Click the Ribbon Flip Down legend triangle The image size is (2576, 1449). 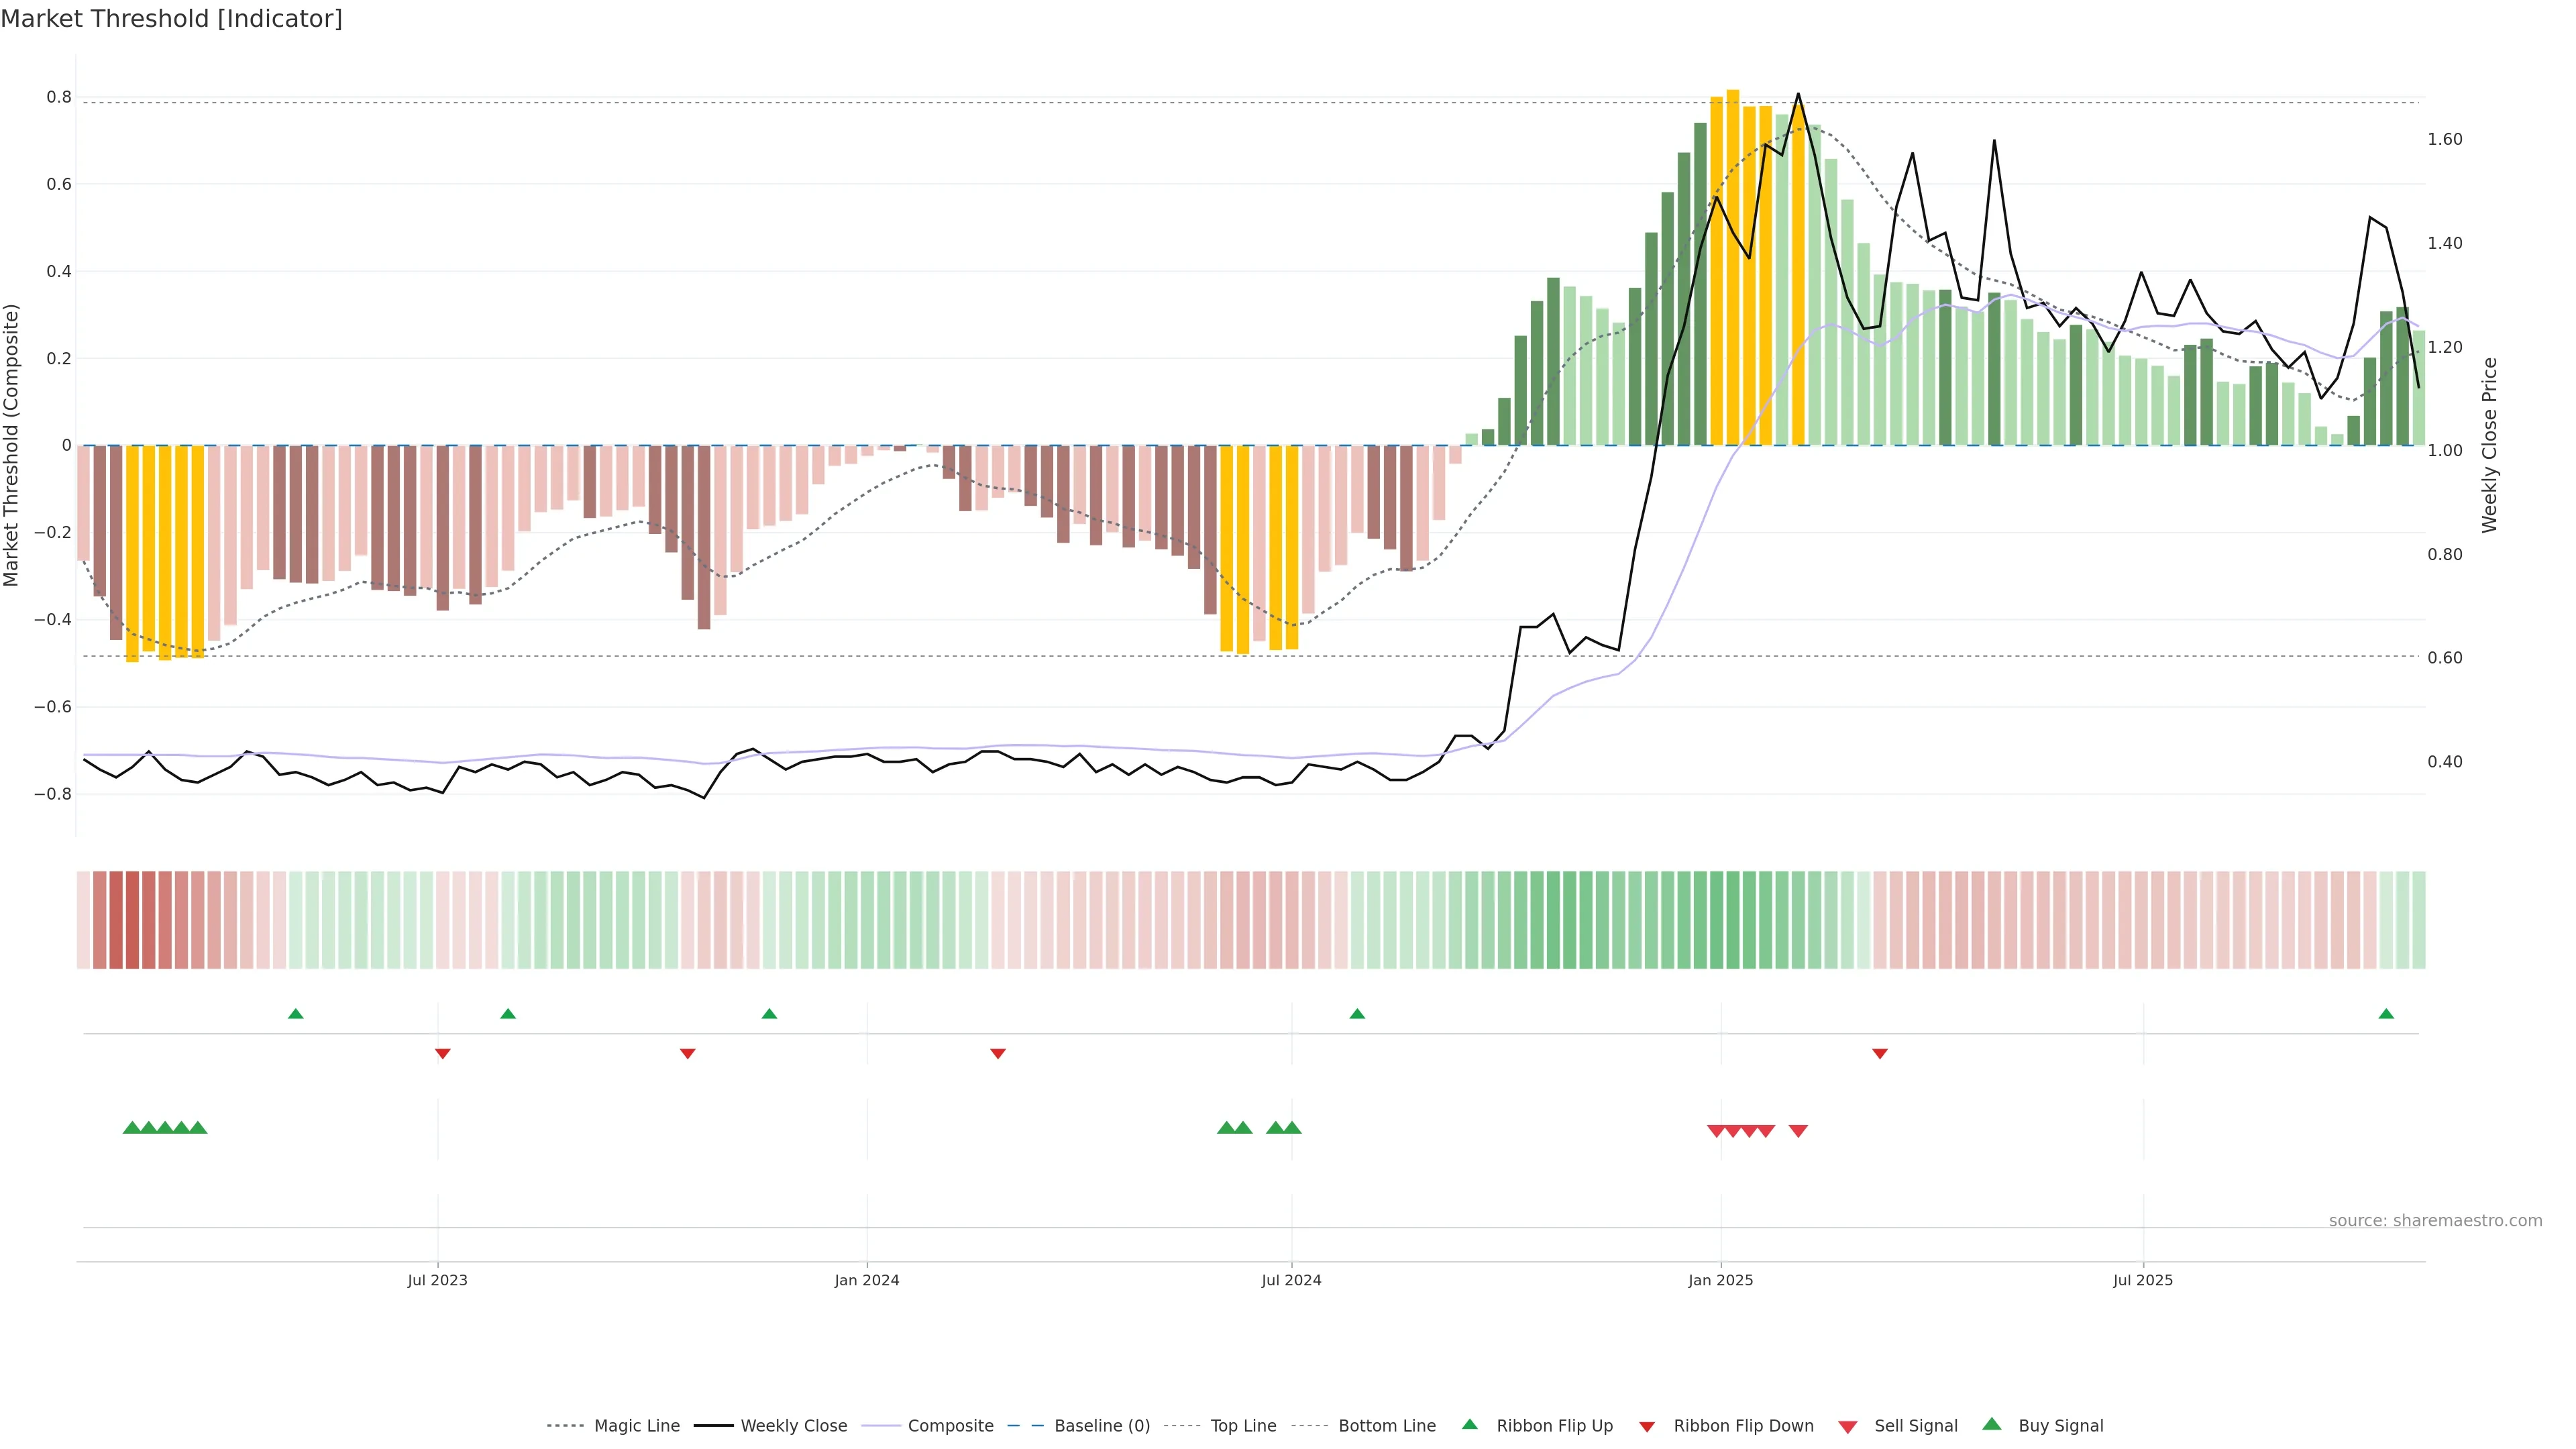coord(1647,1427)
